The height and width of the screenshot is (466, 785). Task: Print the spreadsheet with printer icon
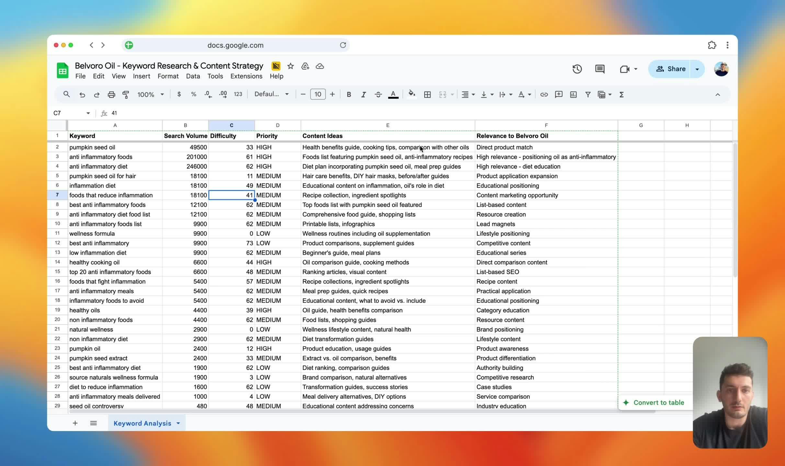[x=111, y=94]
